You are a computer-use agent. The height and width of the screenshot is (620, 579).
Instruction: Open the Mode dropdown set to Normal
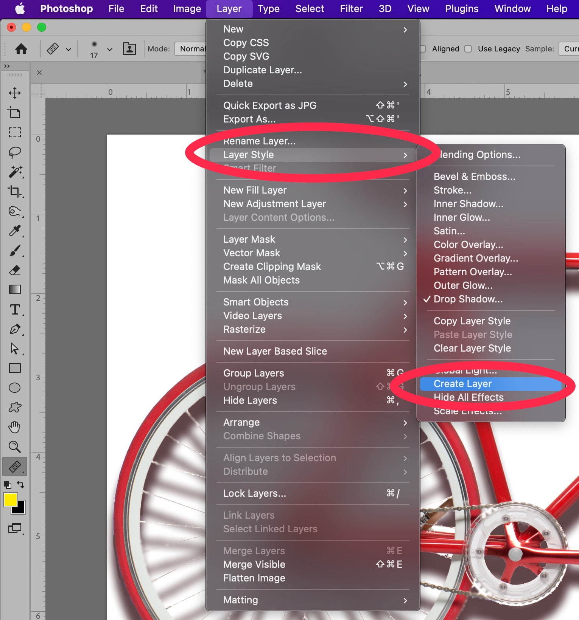click(x=190, y=49)
